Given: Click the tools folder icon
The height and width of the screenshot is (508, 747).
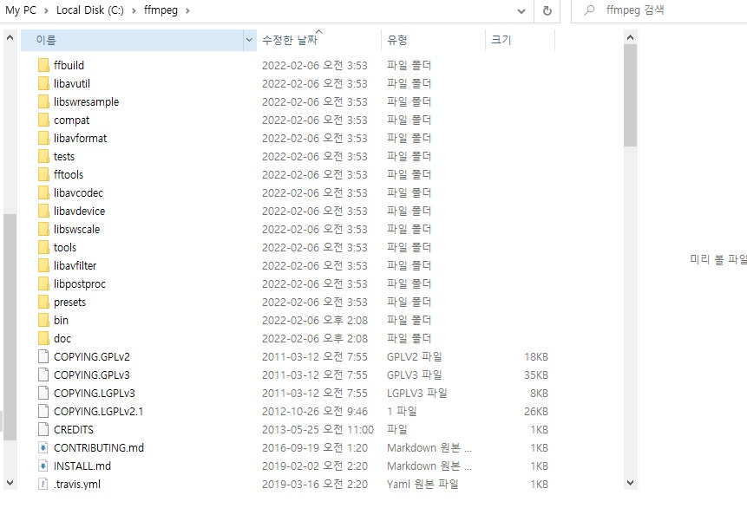Looking at the screenshot, I should pyautogui.click(x=43, y=247).
